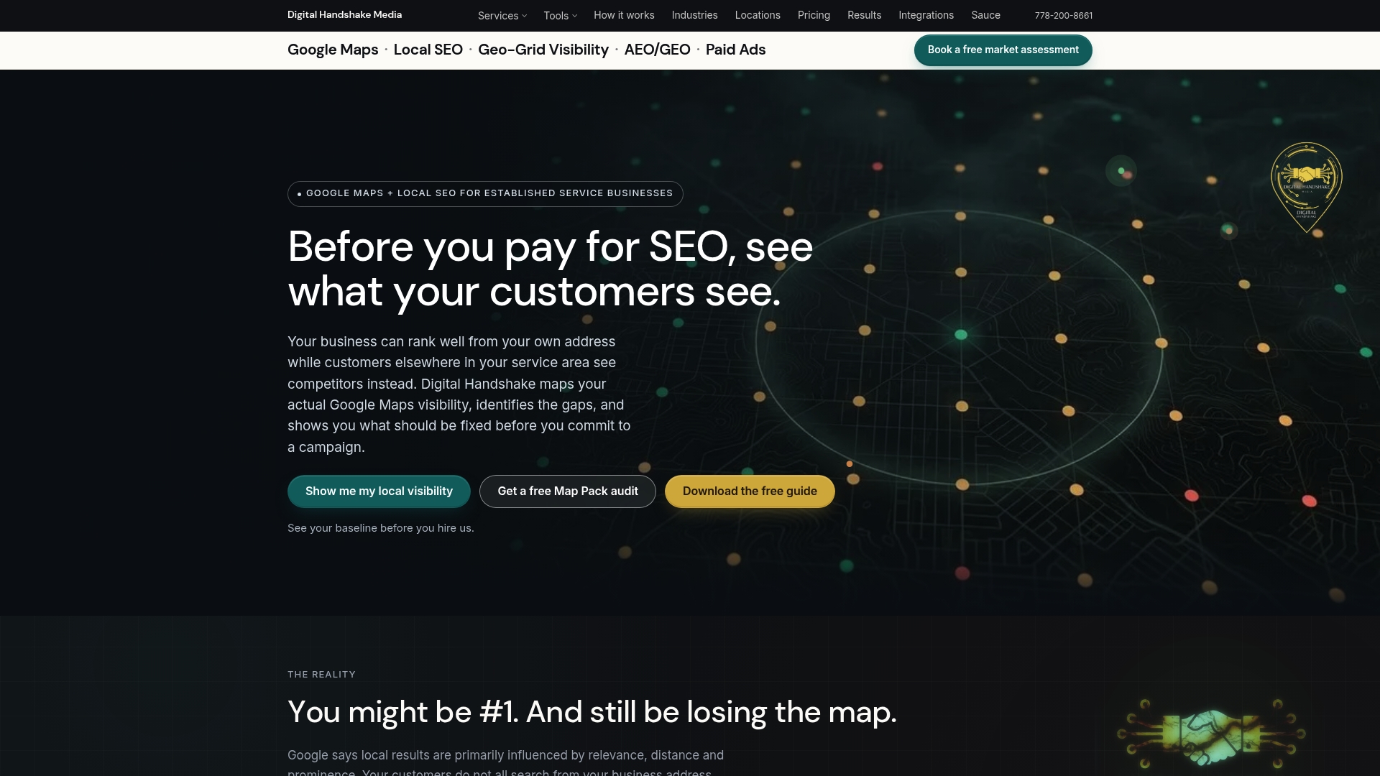Viewport: 1380px width, 776px height.
Task: Click the green center node on map
Action: [961, 335]
